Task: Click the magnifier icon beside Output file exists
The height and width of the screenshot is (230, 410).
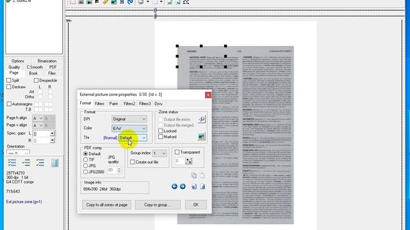Action: point(202,119)
